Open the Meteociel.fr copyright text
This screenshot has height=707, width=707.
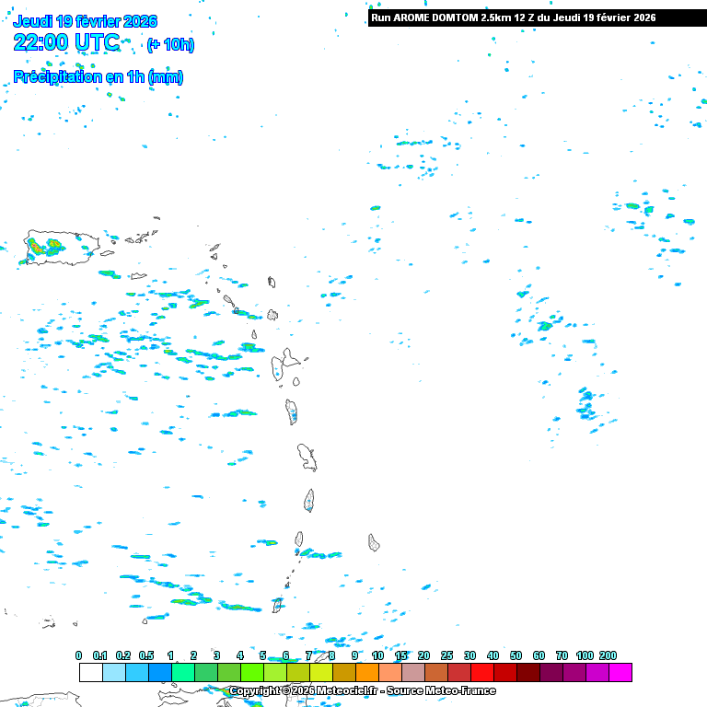(362, 690)
